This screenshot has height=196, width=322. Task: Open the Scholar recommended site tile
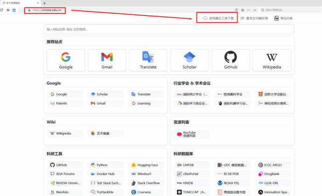click(189, 60)
